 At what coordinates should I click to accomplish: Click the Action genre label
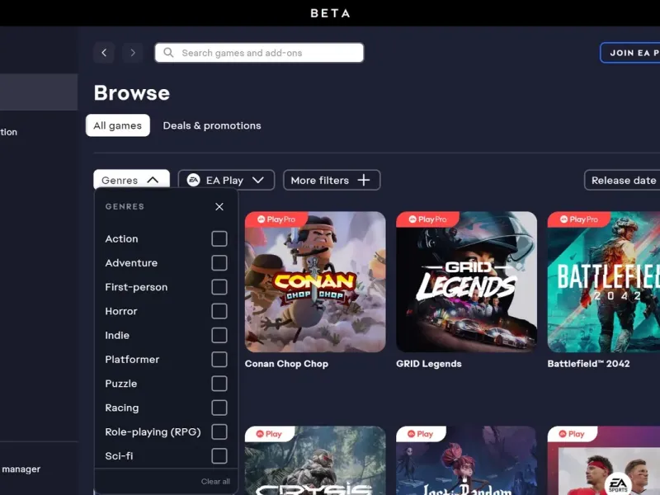coord(121,238)
